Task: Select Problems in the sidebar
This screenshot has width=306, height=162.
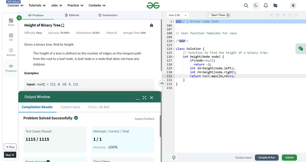Action: (x=11, y=68)
